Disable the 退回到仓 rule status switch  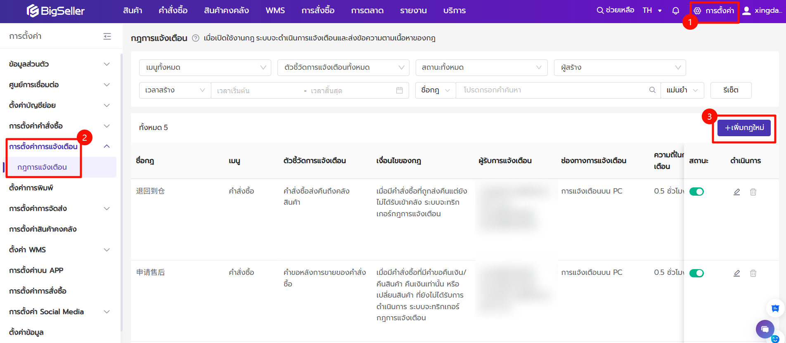click(696, 192)
